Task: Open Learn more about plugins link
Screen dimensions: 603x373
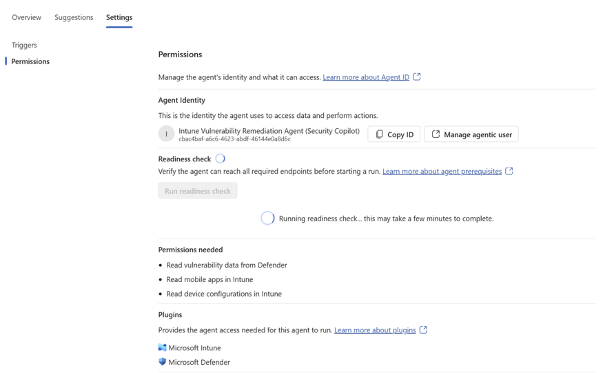Action: point(375,330)
